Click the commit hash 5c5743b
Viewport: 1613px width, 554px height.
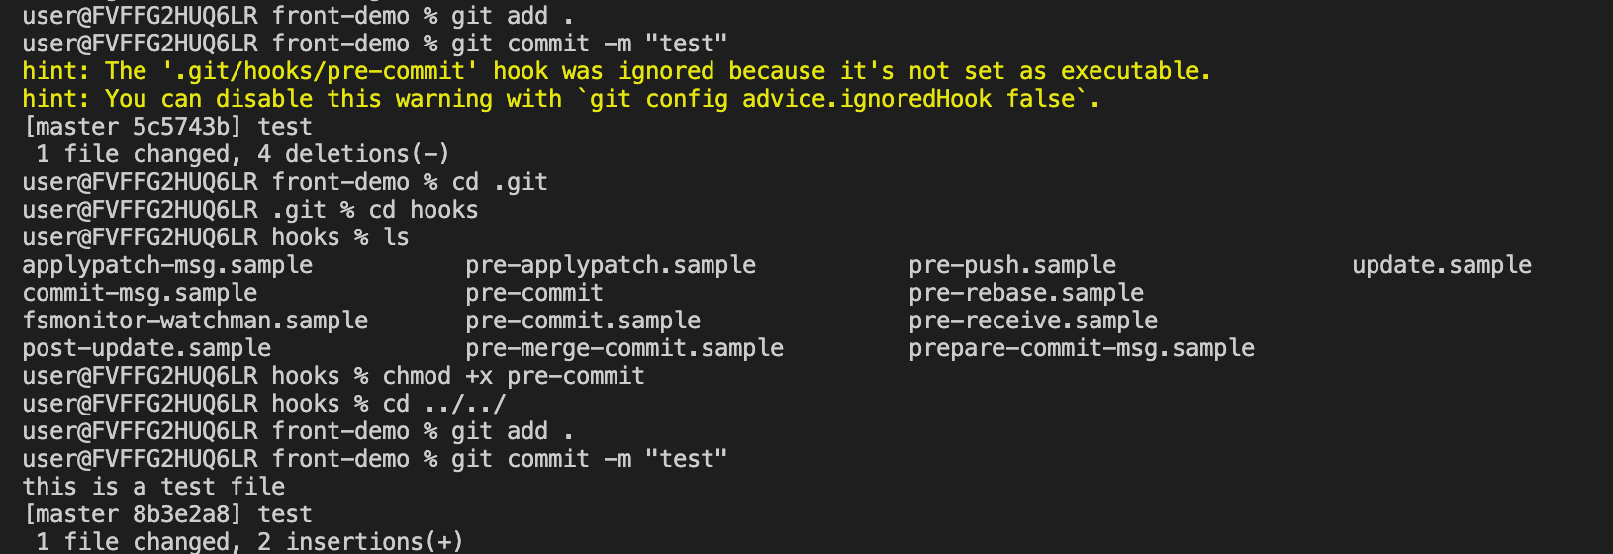pos(182,127)
